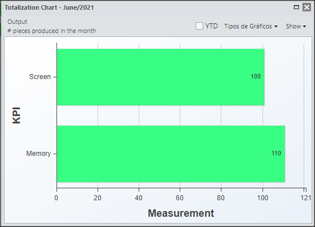This screenshot has width=315, height=227.
Task: Click the 20 axis tick label
Action: pos(98,198)
